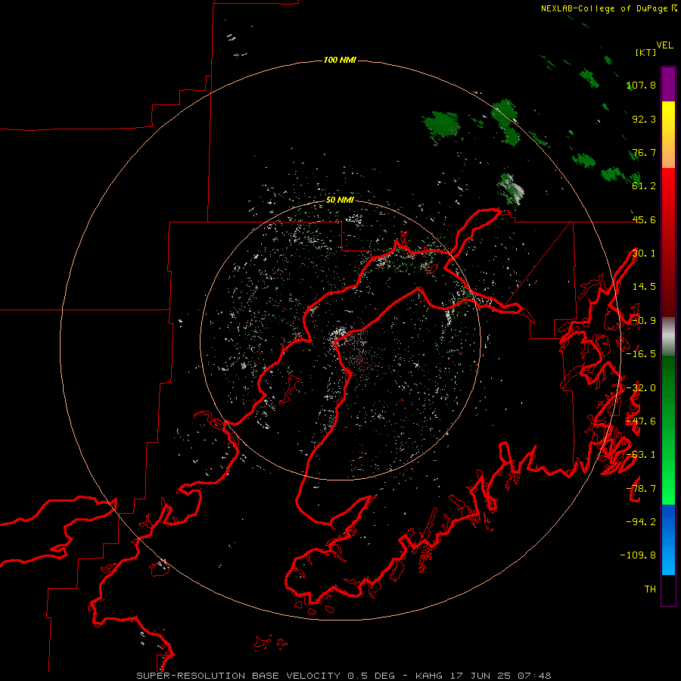Click the -78.7 velocity scale value
This screenshot has width=681, height=681.
click(x=641, y=489)
